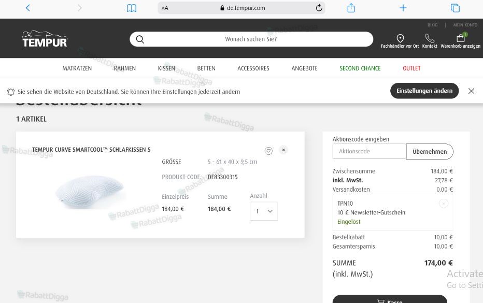Reload the page with the refresh icon
The width and height of the screenshot is (483, 303).
pos(319,8)
